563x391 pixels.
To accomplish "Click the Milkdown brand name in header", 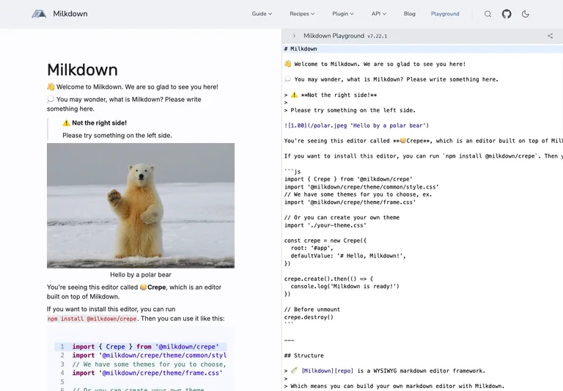I will tap(70, 14).
